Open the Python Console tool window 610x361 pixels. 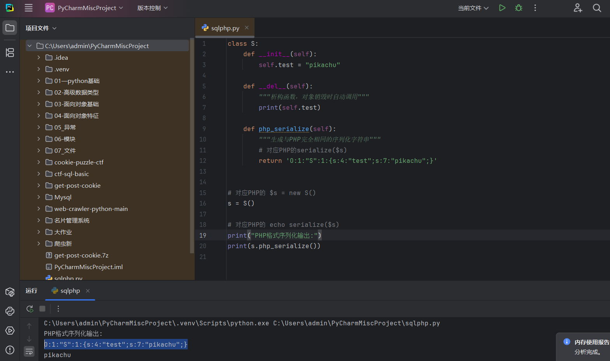point(10,311)
